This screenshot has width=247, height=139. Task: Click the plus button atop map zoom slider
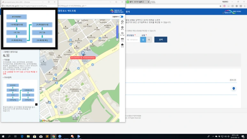point(117,21)
